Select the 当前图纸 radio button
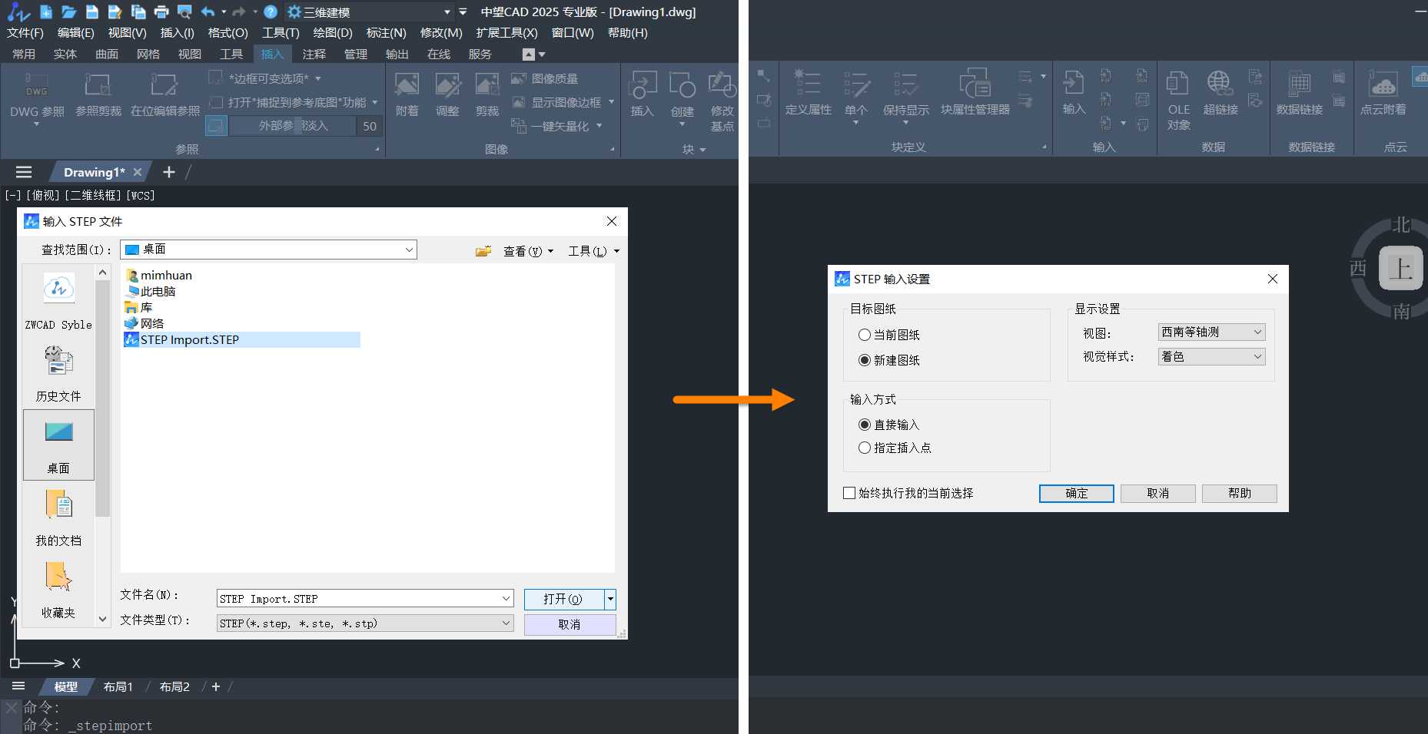The height and width of the screenshot is (734, 1428). (865, 335)
